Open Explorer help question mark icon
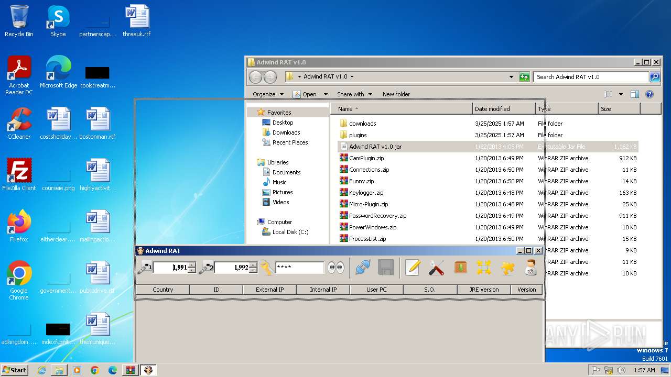 click(x=650, y=94)
